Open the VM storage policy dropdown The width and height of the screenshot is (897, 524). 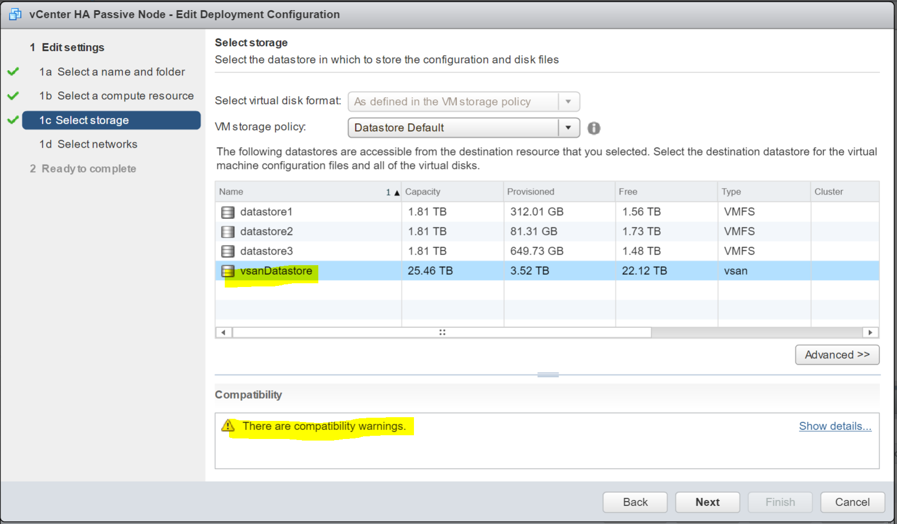568,128
